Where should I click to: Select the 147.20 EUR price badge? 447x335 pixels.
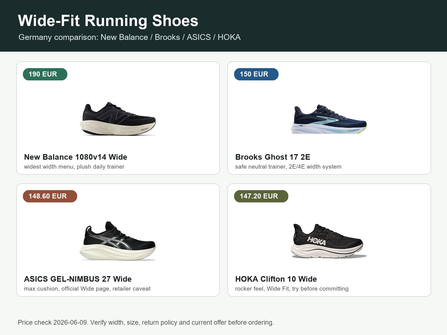click(x=261, y=196)
